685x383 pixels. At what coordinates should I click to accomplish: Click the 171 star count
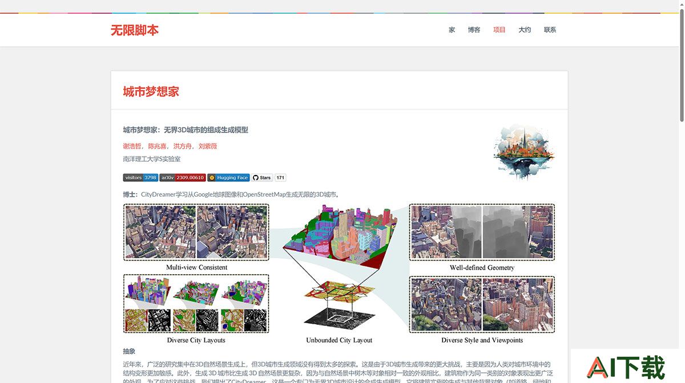[280, 178]
